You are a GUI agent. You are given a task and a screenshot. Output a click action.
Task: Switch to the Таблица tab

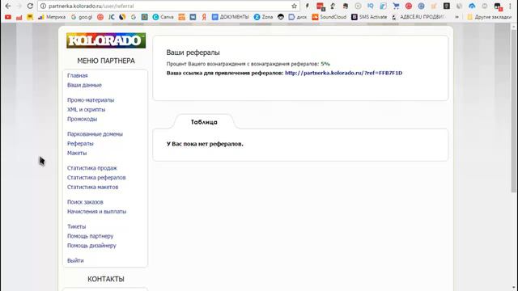pyautogui.click(x=204, y=122)
